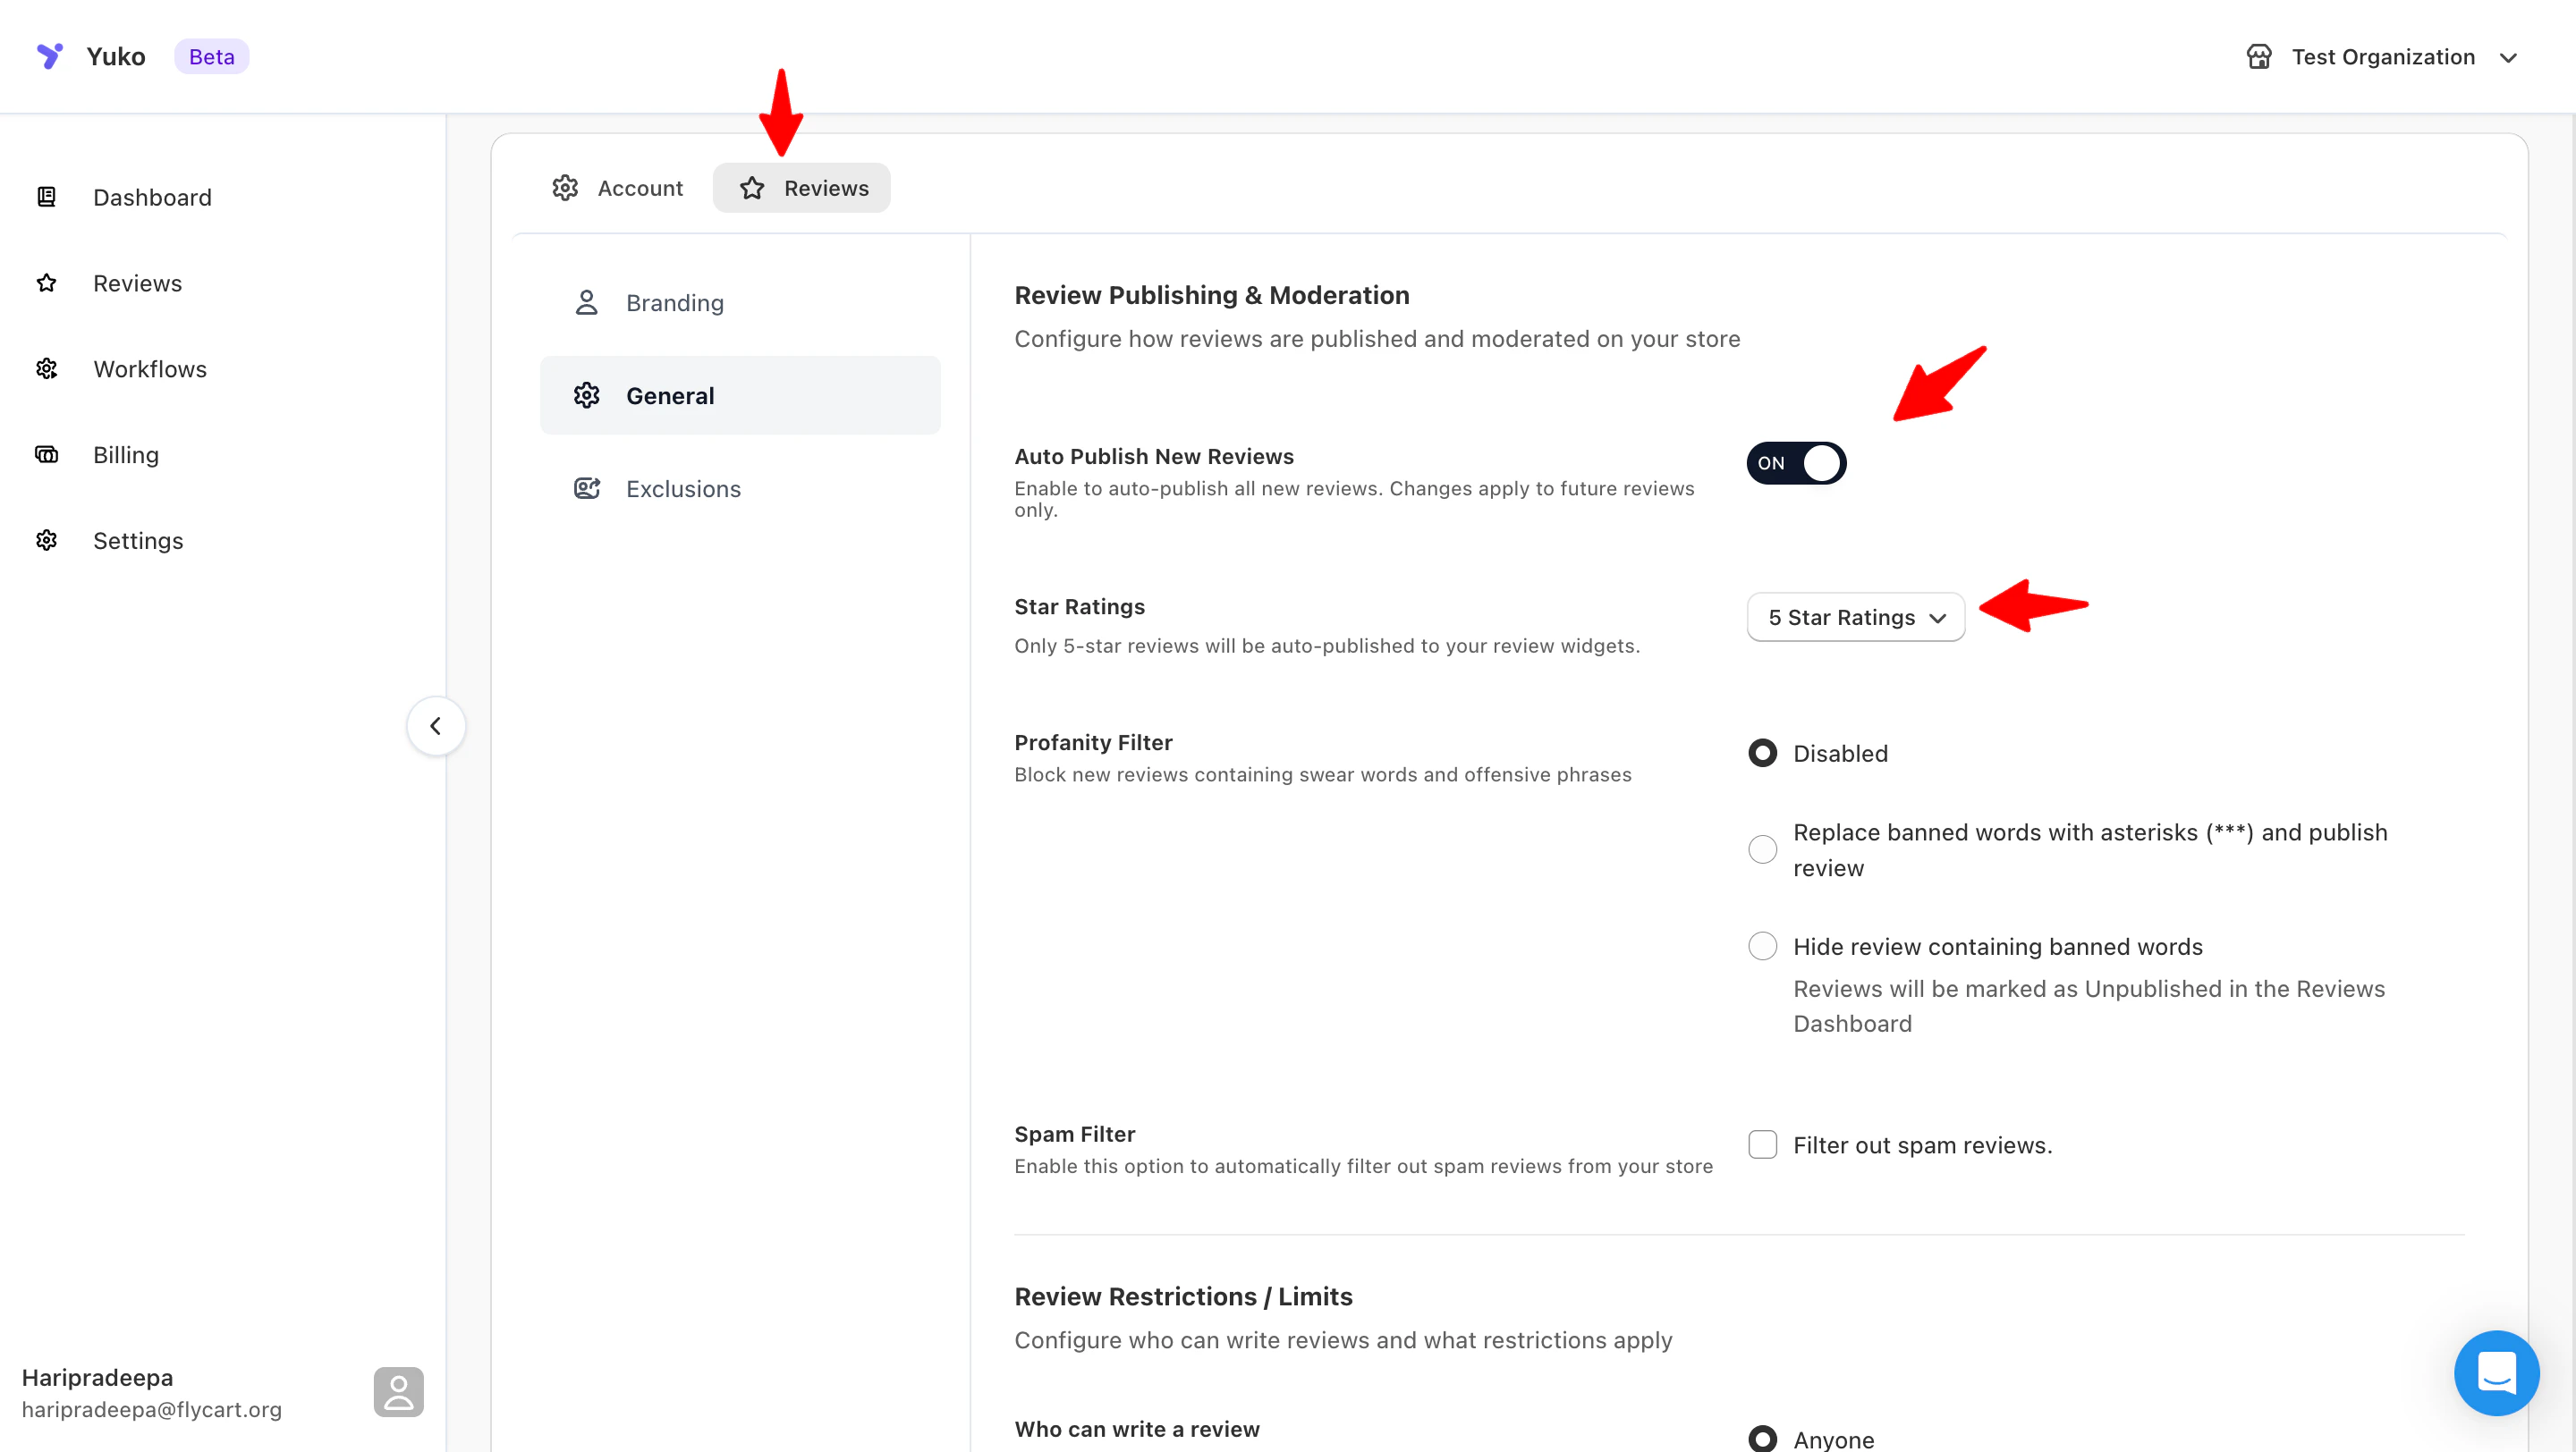The height and width of the screenshot is (1452, 2576).
Task: Open the Workflows sidebar item
Action: [150, 368]
